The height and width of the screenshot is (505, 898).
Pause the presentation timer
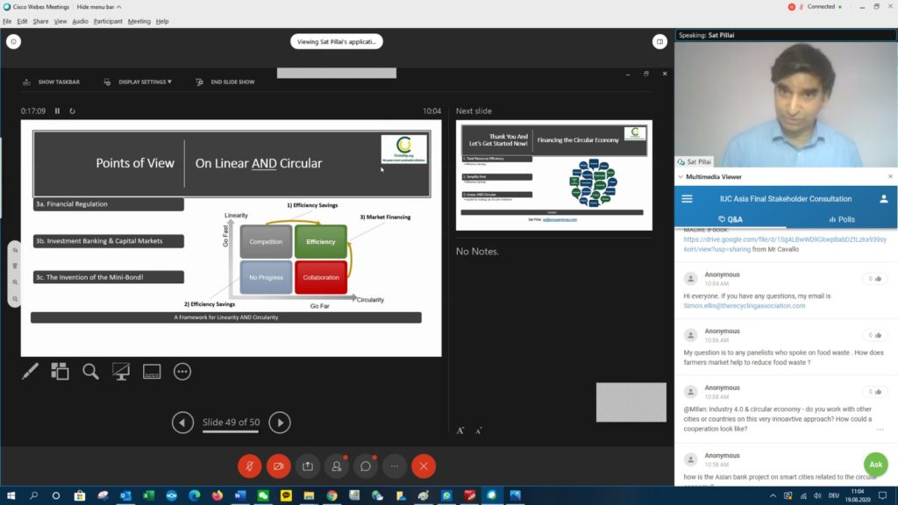click(x=58, y=111)
